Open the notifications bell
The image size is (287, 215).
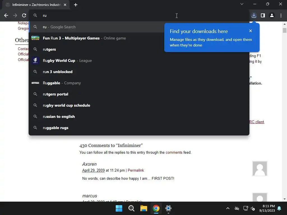(x=279, y=208)
